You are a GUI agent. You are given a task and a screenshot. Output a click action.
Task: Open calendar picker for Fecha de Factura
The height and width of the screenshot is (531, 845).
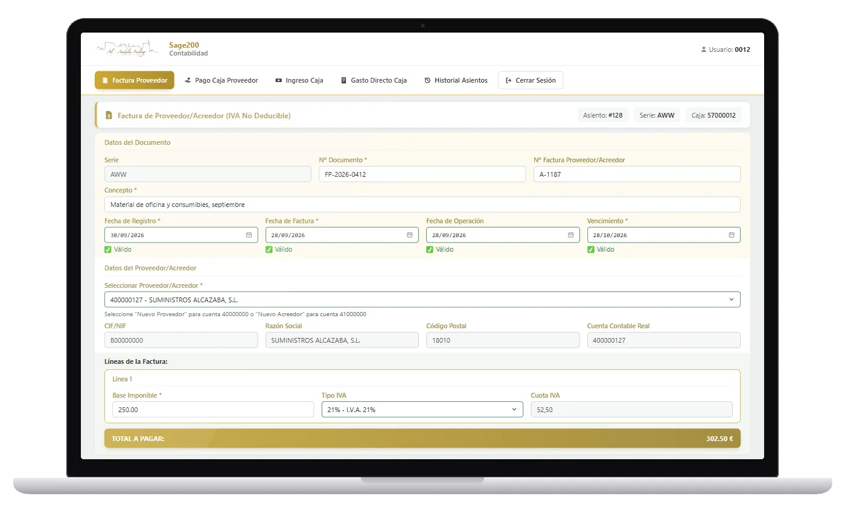pyautogui.click(x=409, y=235)
